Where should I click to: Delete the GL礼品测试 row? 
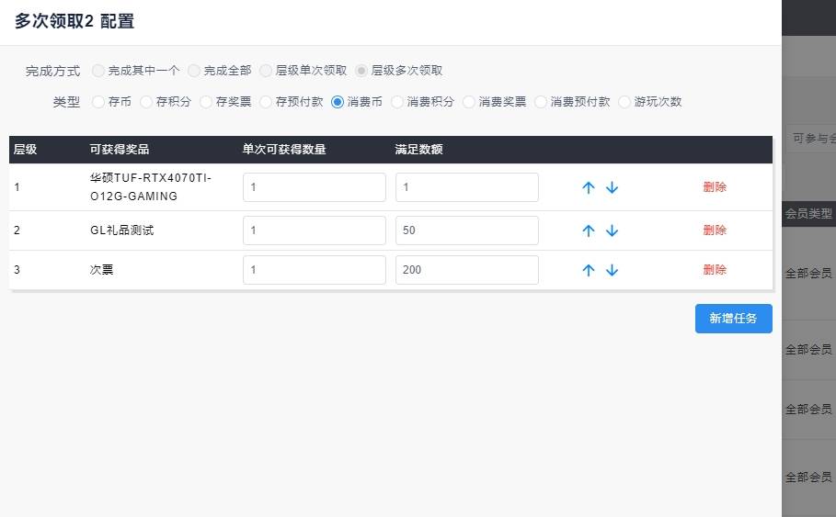coord(715,230)
